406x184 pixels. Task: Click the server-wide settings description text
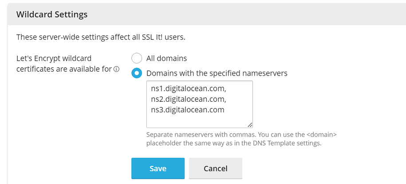point(101,37)
